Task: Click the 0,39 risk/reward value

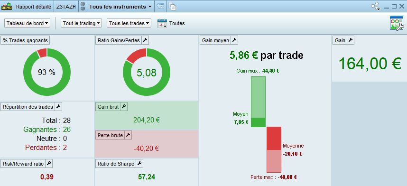Action: click(47, 177)
